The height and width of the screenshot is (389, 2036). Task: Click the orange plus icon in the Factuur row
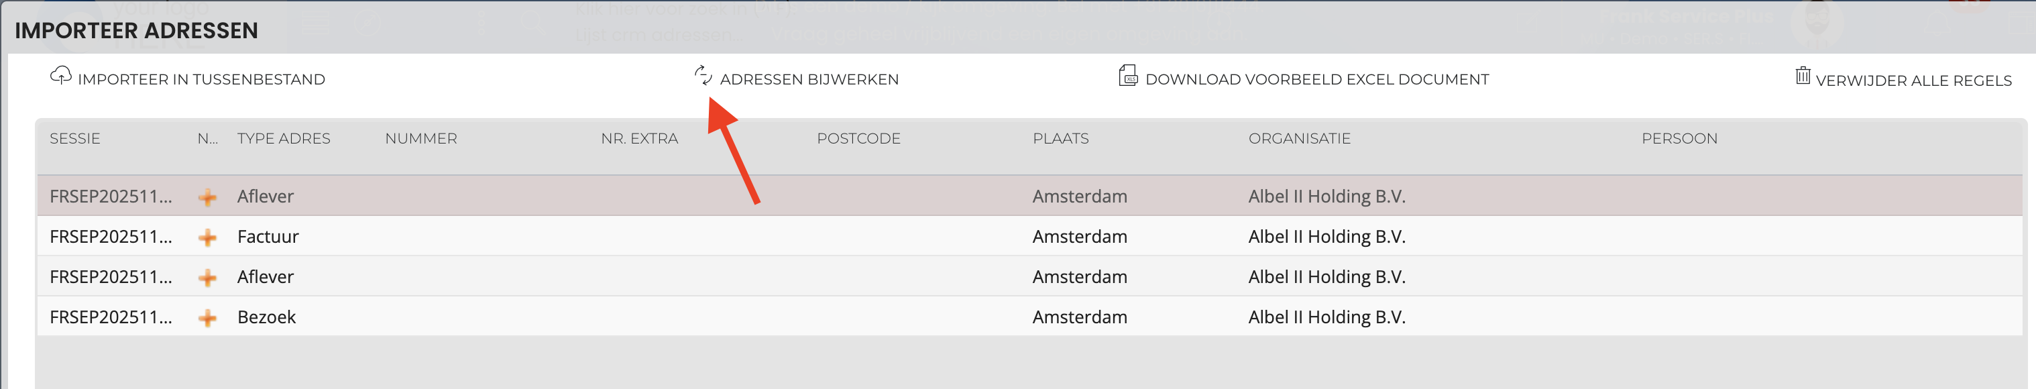pos(207,237)
